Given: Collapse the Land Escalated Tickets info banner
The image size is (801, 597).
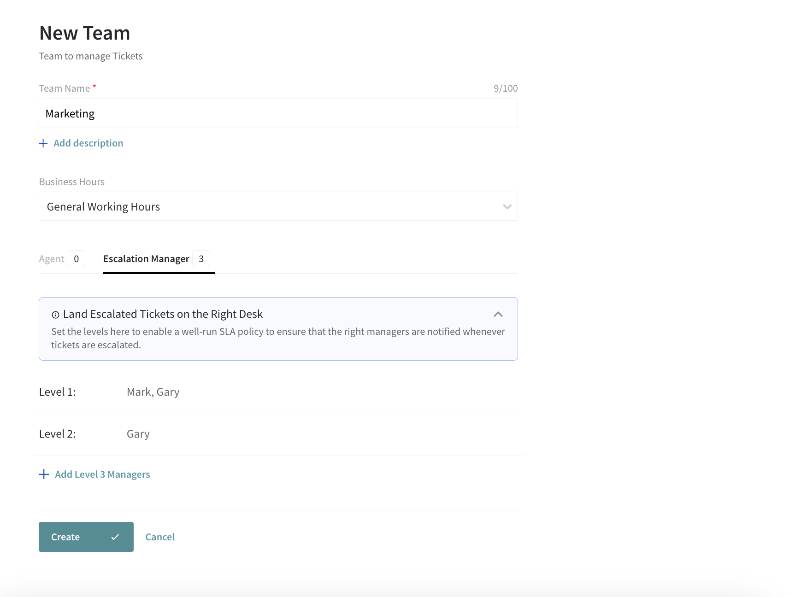Looking at the screenshot, I should coord(498,314).
